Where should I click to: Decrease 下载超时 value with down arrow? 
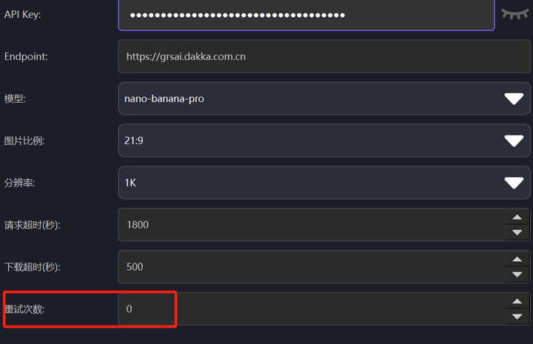(517, 274)
